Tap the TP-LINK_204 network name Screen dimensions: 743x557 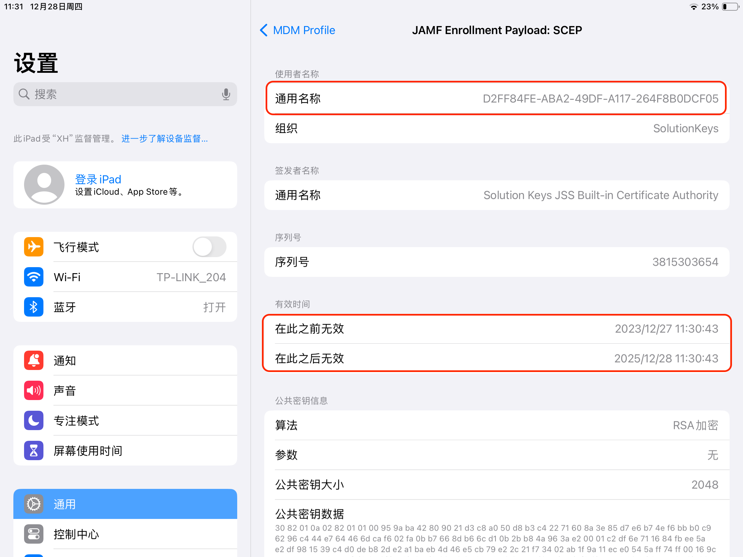coord(191,277)
